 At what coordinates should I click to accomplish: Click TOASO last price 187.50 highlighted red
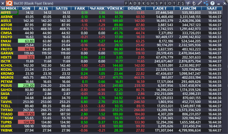click(26, 114)
